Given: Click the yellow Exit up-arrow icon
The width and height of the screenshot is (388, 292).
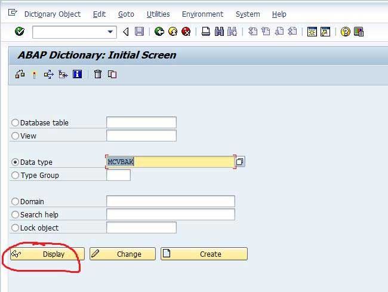Looking at the screenshot, I should coord(173,32).
